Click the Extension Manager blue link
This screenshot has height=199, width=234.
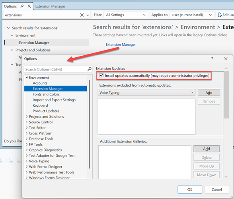coord(121,45)
